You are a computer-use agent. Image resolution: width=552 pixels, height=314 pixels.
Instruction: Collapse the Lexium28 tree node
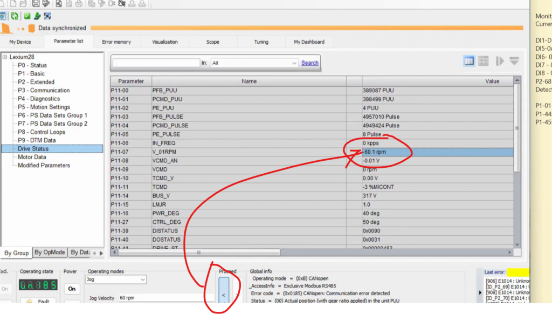[x=5, y=57]
